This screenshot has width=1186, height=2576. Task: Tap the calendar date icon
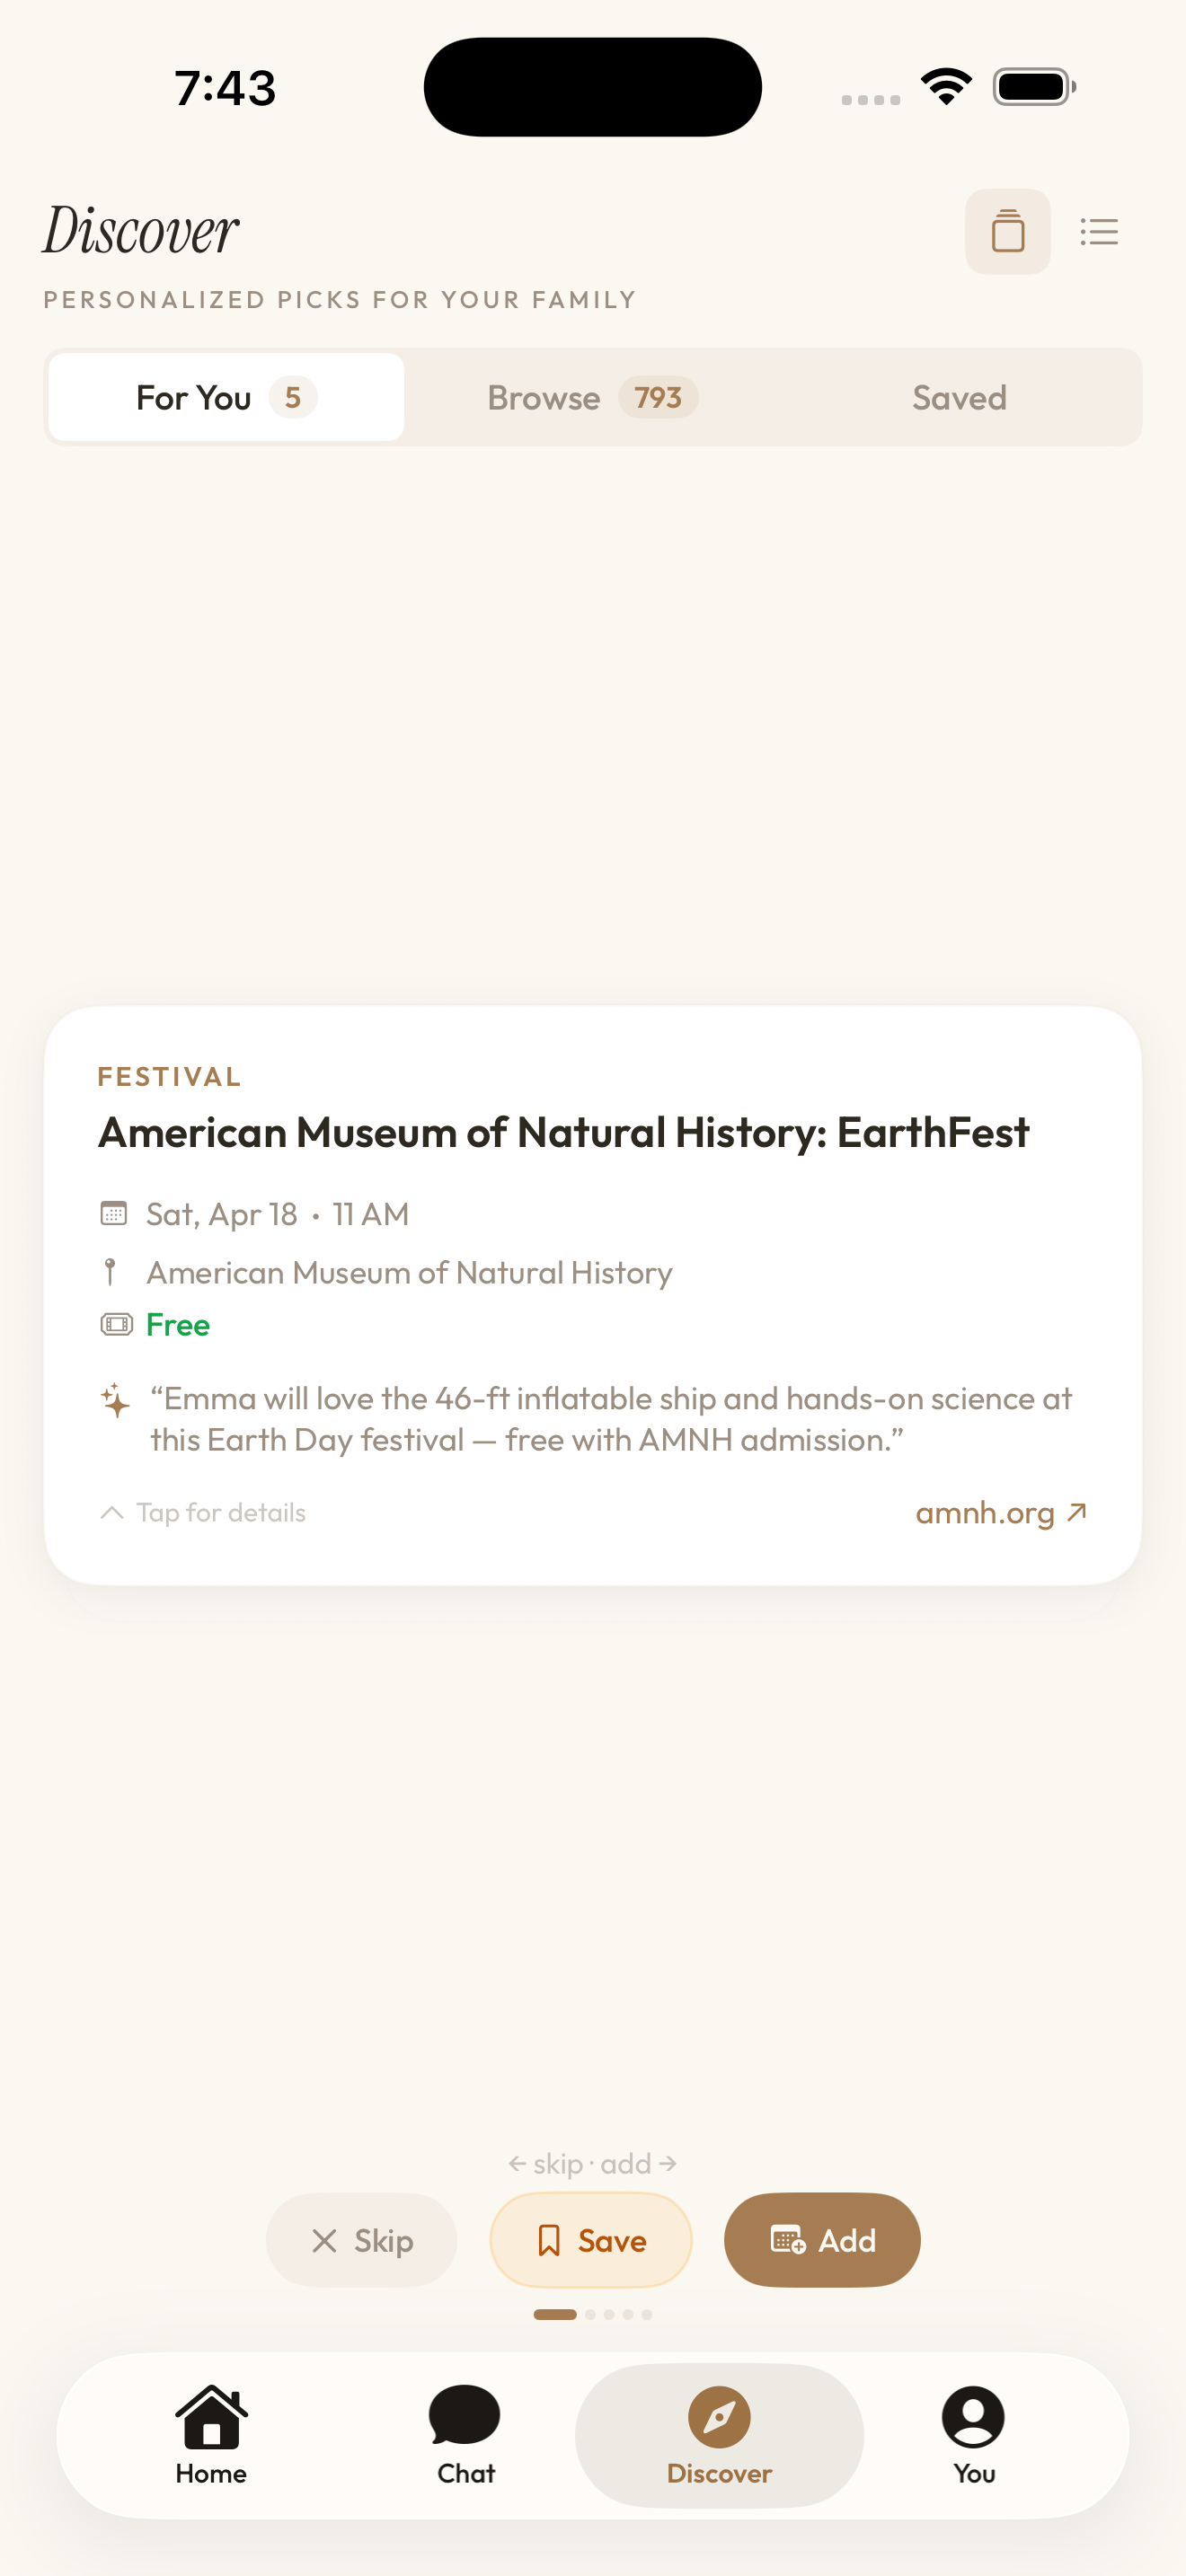tap(114, 1214)
